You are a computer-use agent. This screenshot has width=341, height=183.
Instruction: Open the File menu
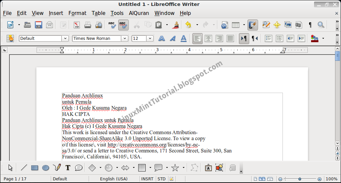[x=7, y=13]
